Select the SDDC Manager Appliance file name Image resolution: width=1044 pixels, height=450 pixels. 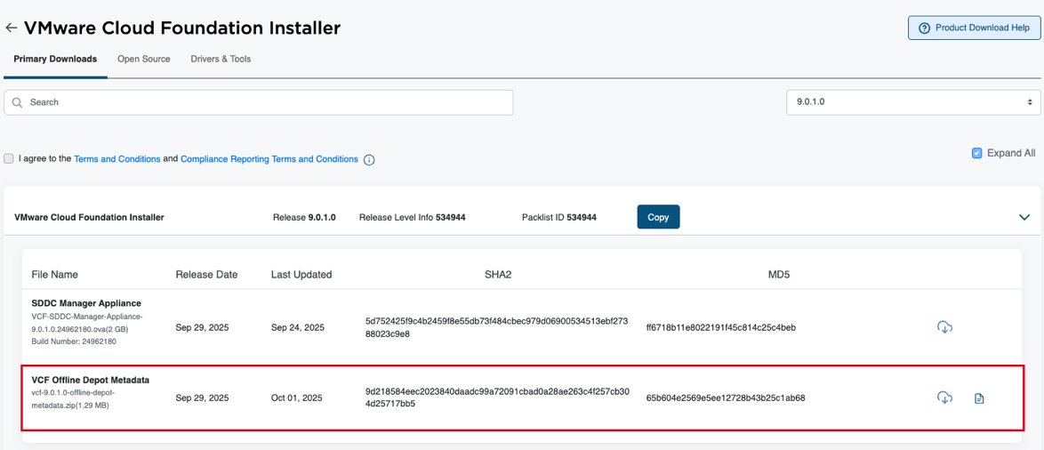86,303
